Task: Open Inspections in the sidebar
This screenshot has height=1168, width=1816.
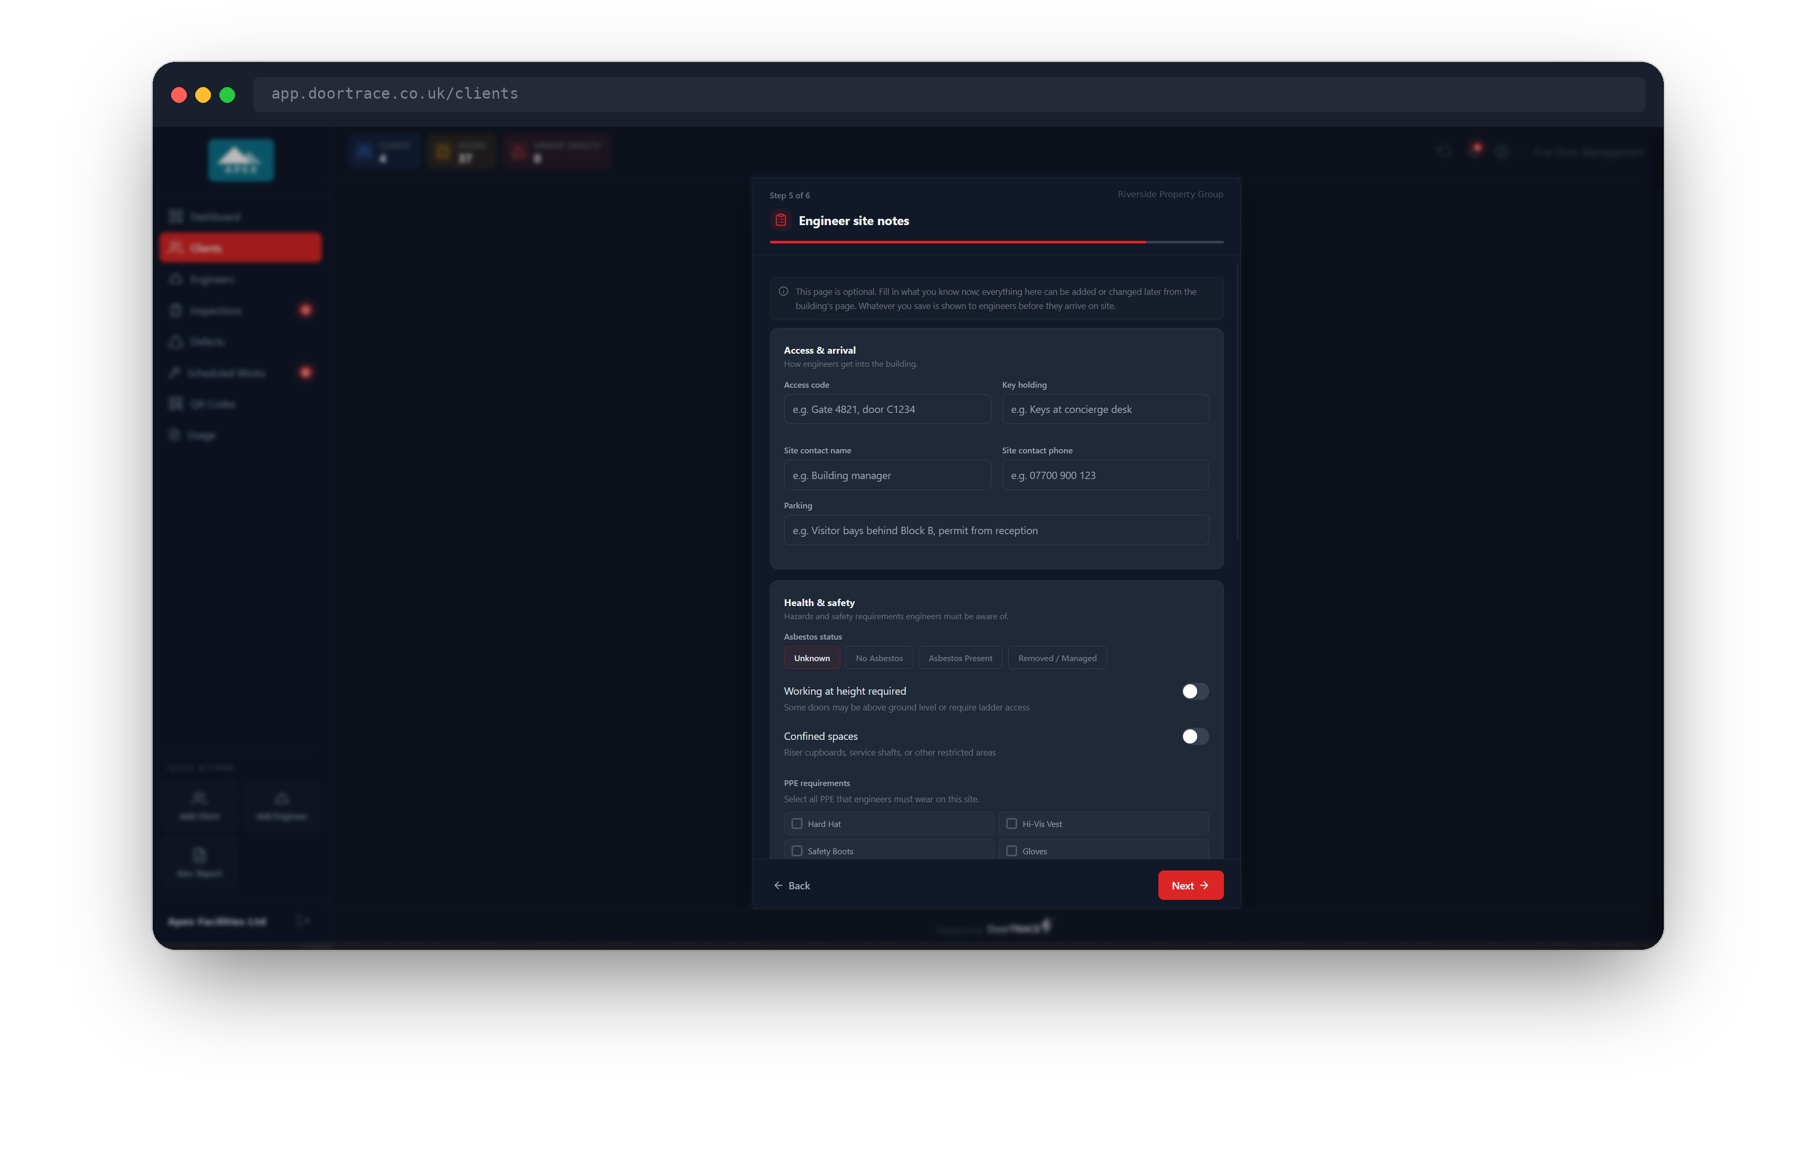Action: click(x=240, y=310)
